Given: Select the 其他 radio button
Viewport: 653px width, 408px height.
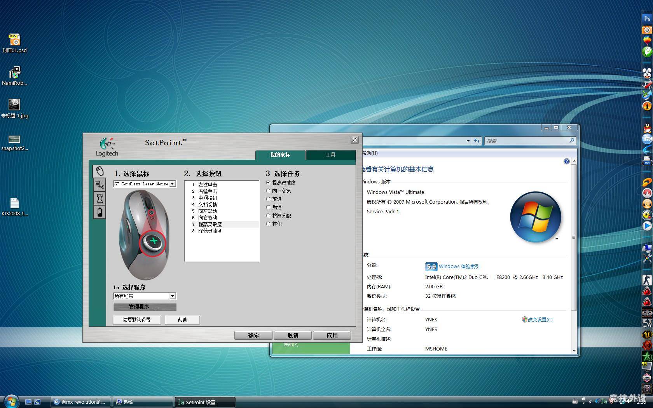Looking at the screenshot, I should 268,224.
